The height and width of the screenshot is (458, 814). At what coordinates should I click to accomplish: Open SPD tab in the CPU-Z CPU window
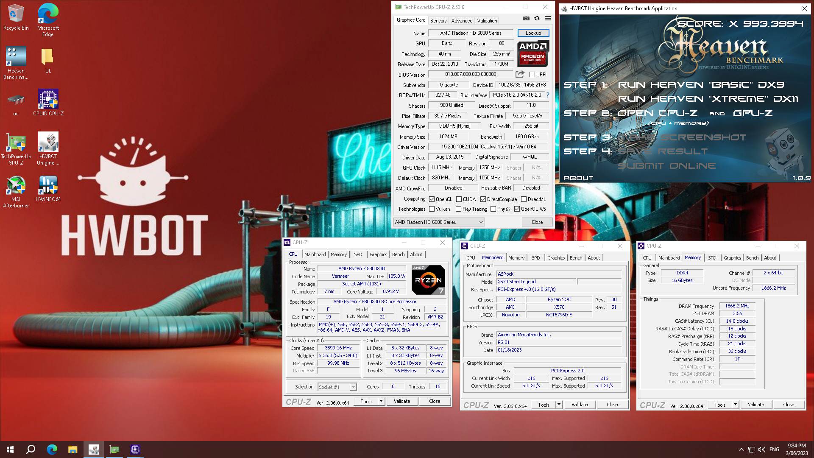coord(358,254)
